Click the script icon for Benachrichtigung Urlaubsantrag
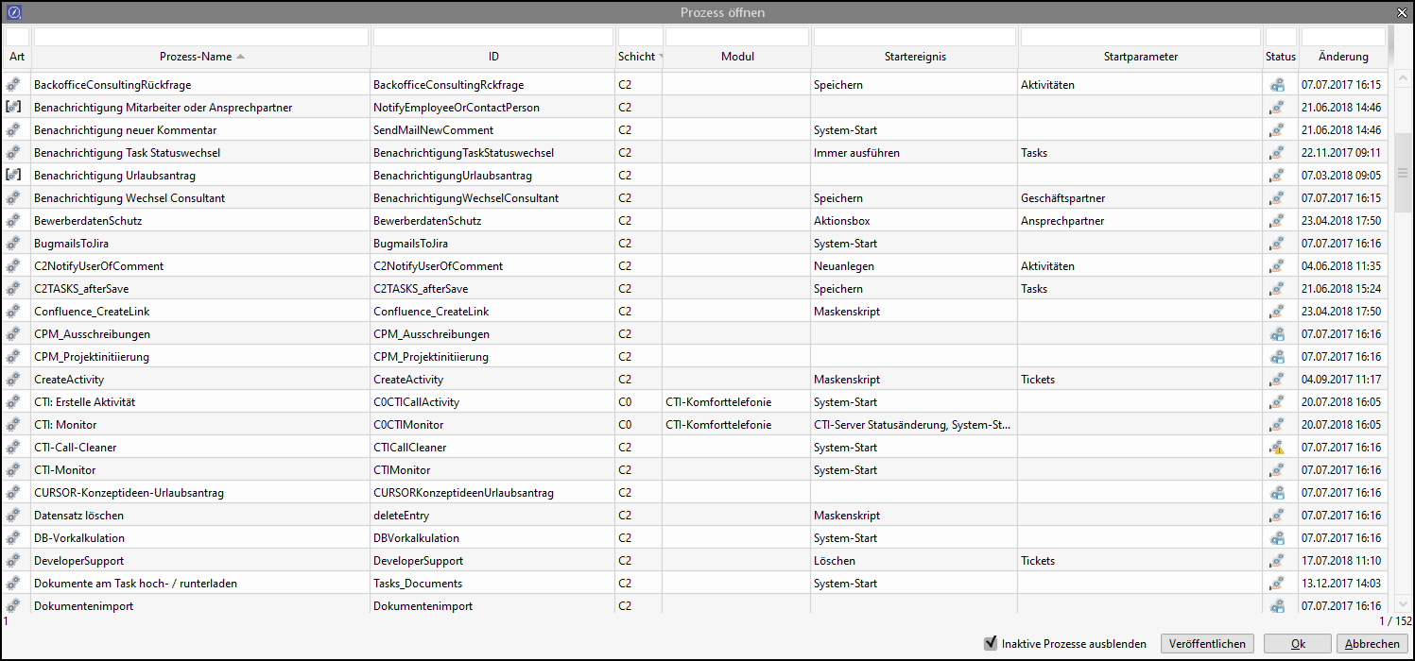Screen dimensions: 1415x661 tap(13, 176)
